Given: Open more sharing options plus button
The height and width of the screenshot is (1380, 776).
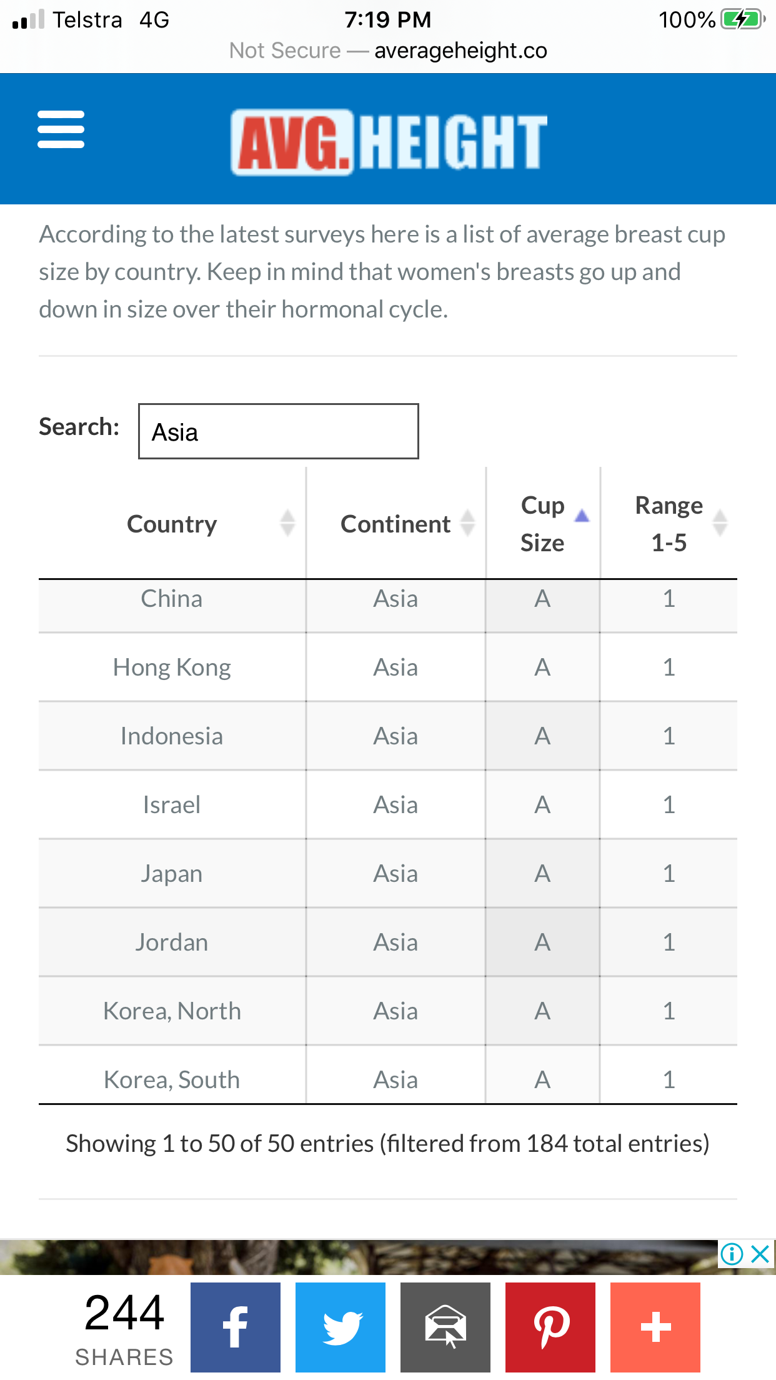Looking at the screenshot, I should pyautogui.click(x=655, y=1327).
